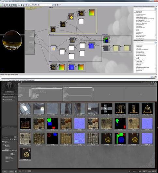The height and width of the screenshot is (173, 158).
Task: Click the Import button below Packages tree
Action: (11, 172)
